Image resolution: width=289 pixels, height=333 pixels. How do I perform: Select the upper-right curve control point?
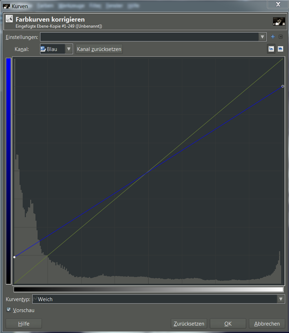click(283, 86)
